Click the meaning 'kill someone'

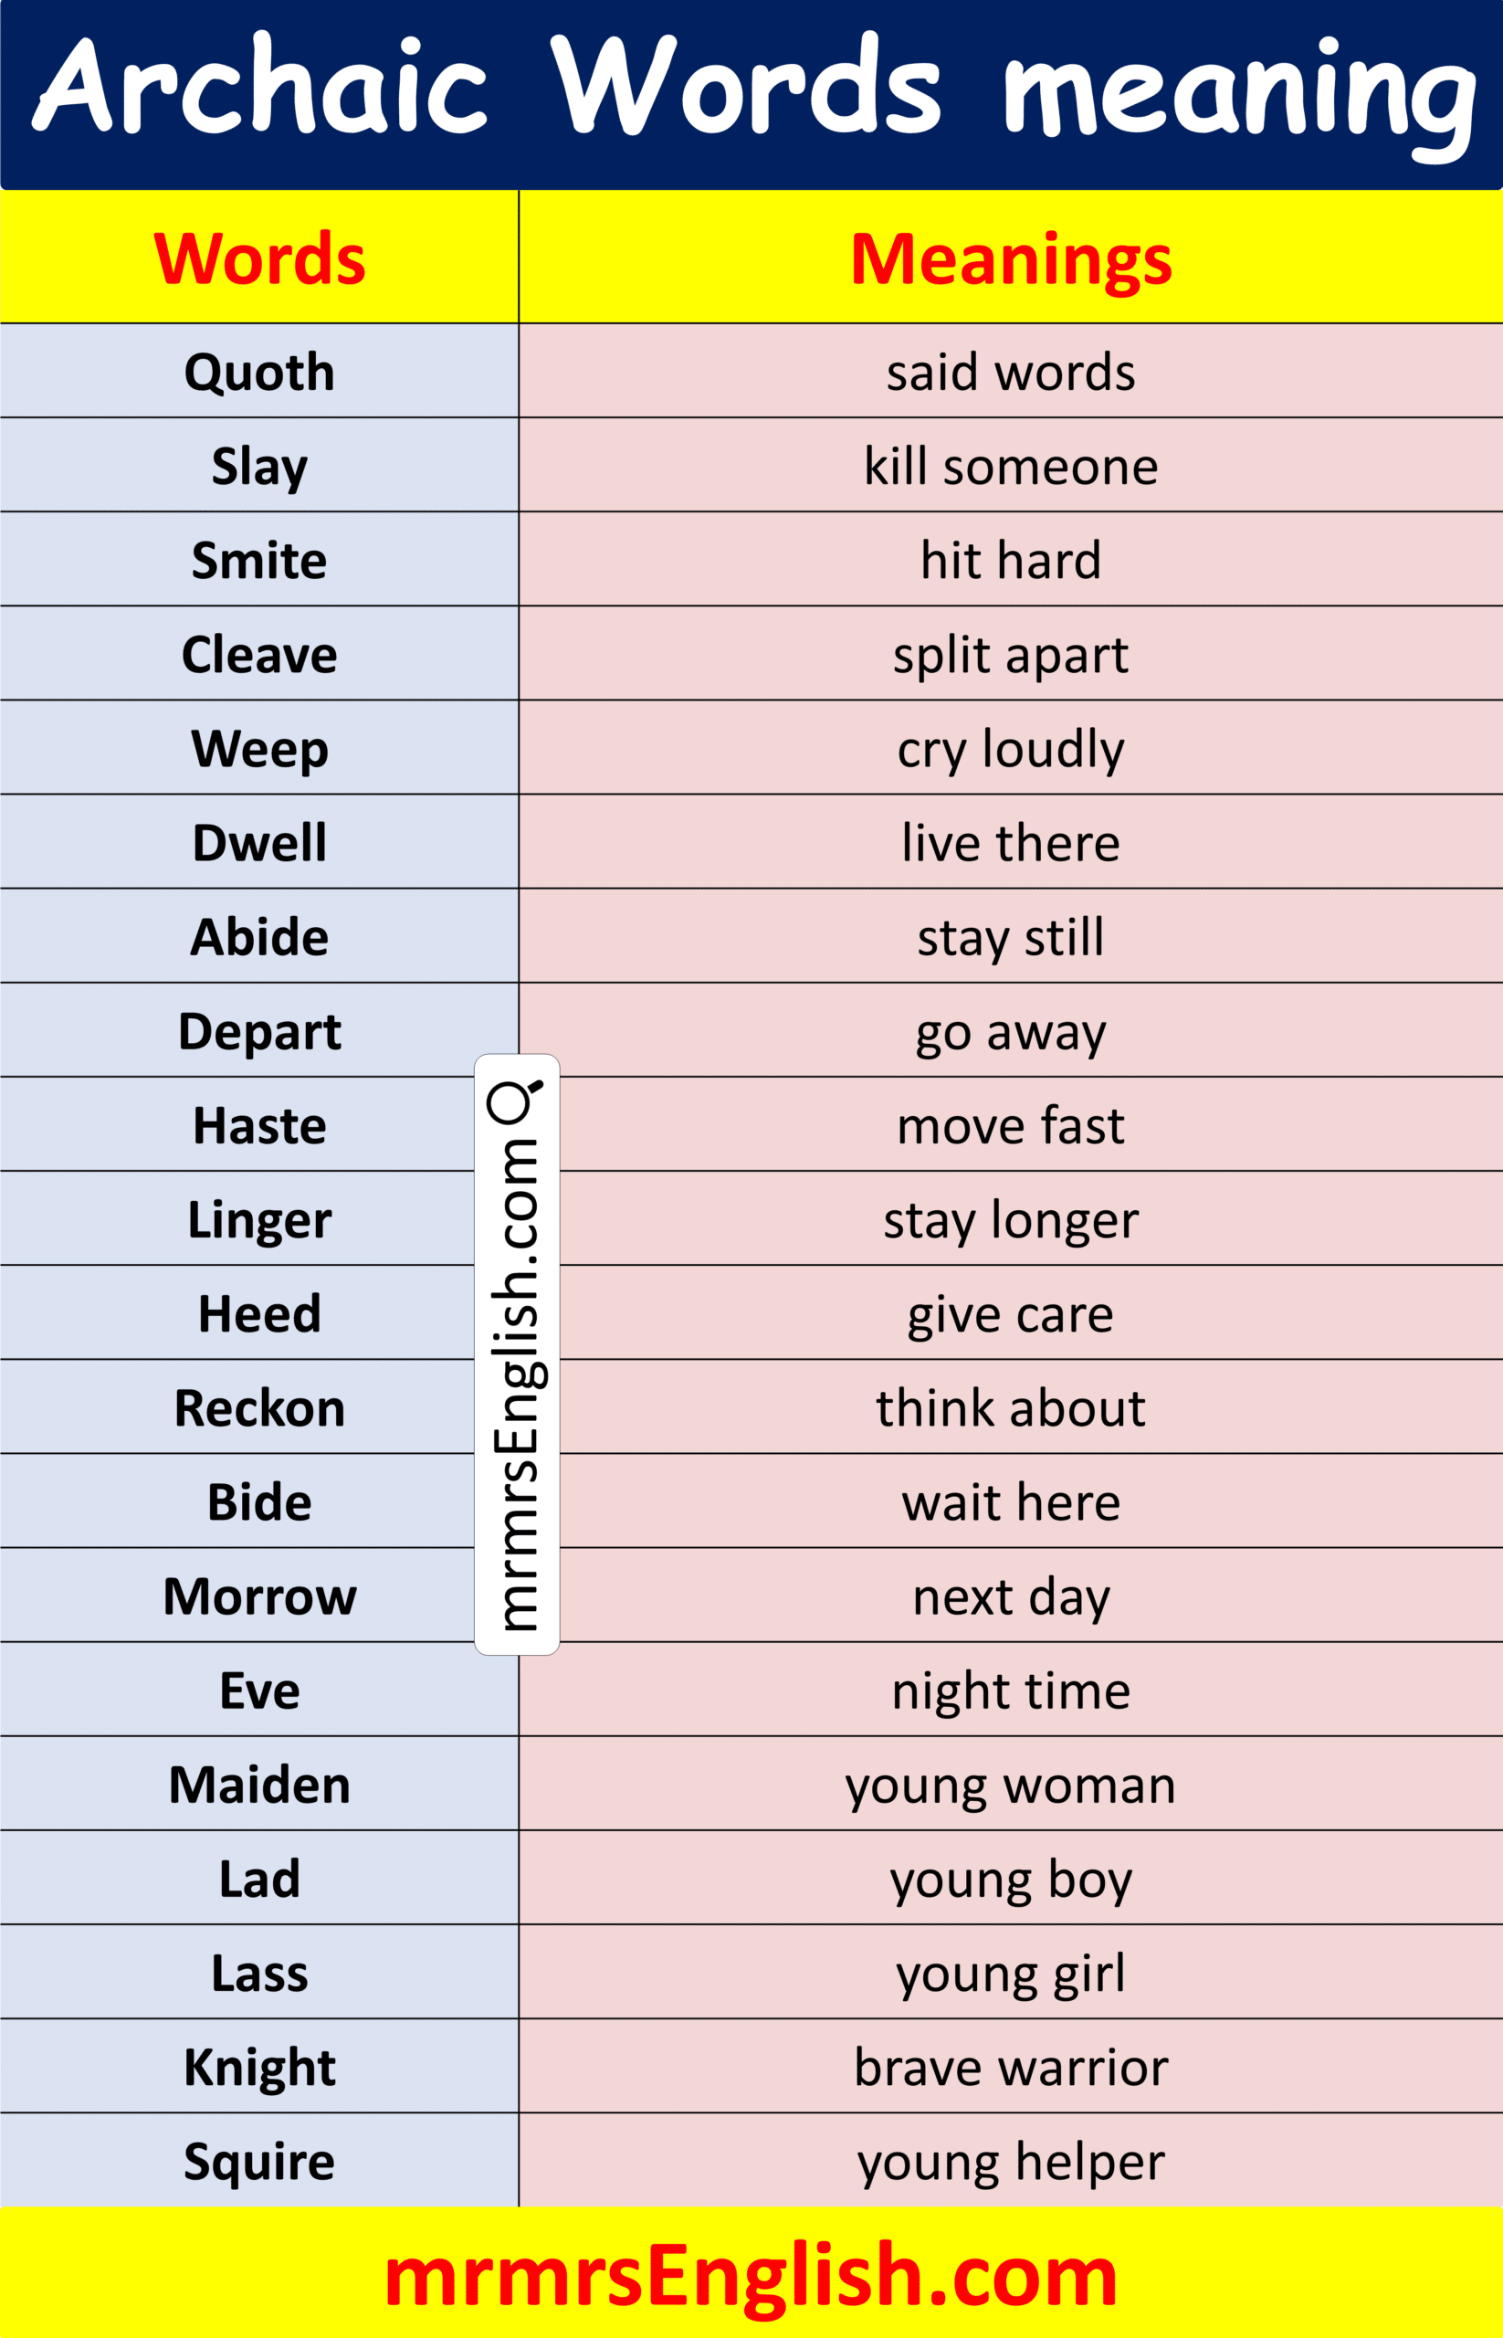point(1010,467)
